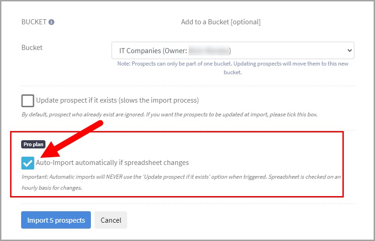The width and height of the screenshot is (375, 241).
Task: Click the info icon beside BUCKET heading
Action: coord(51,22)
